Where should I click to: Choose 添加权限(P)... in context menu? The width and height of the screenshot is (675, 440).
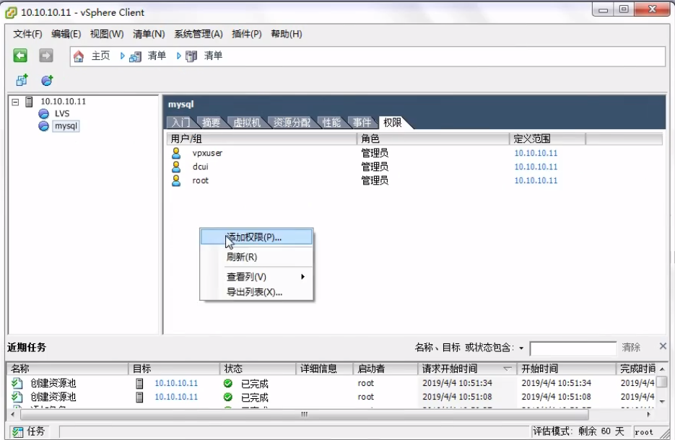click(x=256, y=237)
